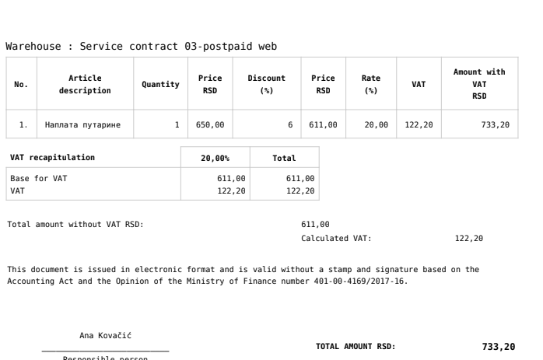Click the Warehouse service contract heading
This screenshot has width=543, height=360.
click(141, 47)
